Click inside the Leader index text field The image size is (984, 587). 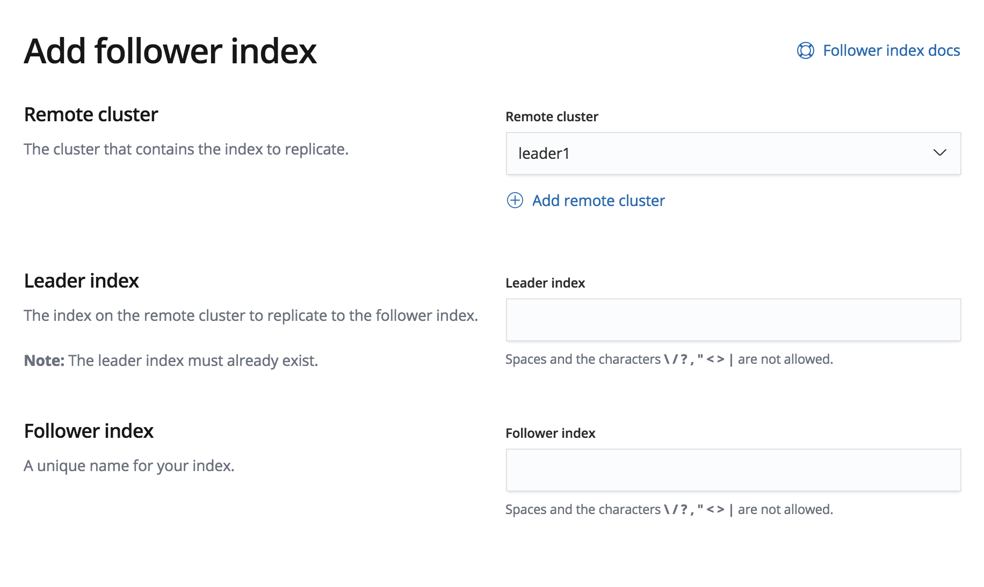pos(733,319)
